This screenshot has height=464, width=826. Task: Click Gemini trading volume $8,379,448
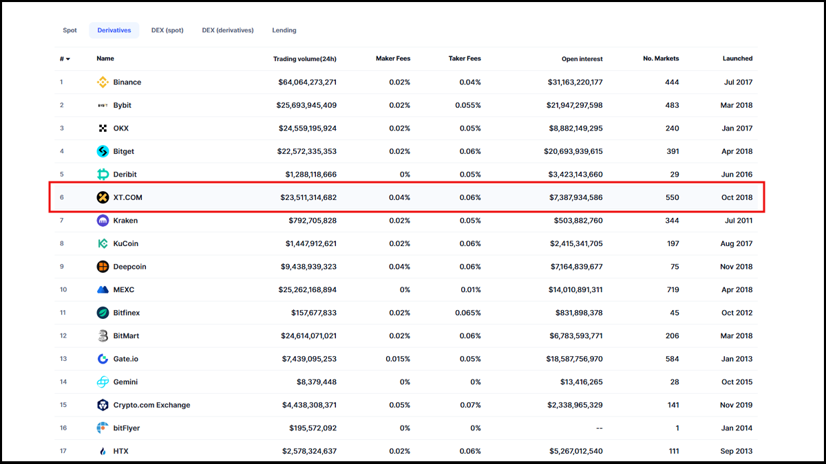pos(315,382)
